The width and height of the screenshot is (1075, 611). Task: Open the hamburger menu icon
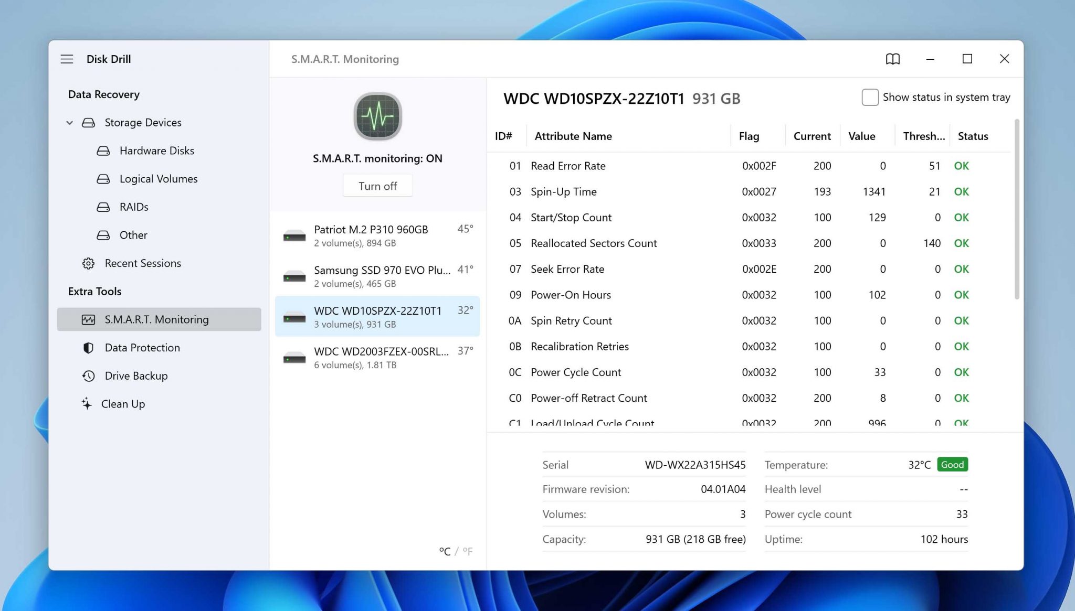pyautogui.click(x=67, y=59)
